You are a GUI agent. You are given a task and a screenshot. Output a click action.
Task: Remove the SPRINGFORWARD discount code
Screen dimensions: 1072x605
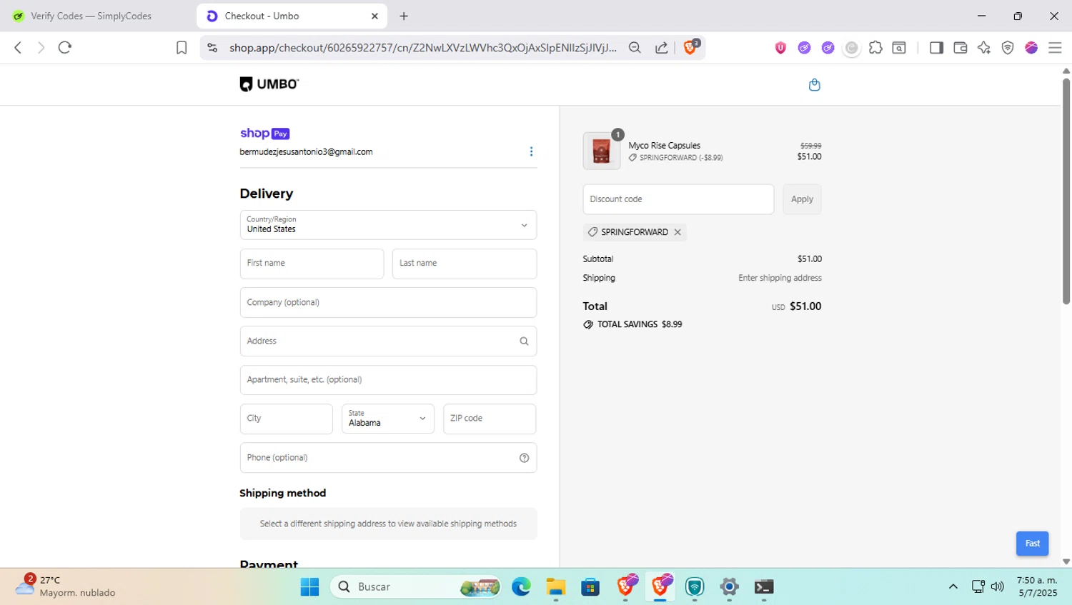pyautogui.click(x=678, y=232)
